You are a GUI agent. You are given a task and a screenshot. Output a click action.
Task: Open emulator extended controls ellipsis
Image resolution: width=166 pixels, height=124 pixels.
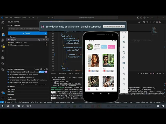pyautogui.click(x=124, y=90)
